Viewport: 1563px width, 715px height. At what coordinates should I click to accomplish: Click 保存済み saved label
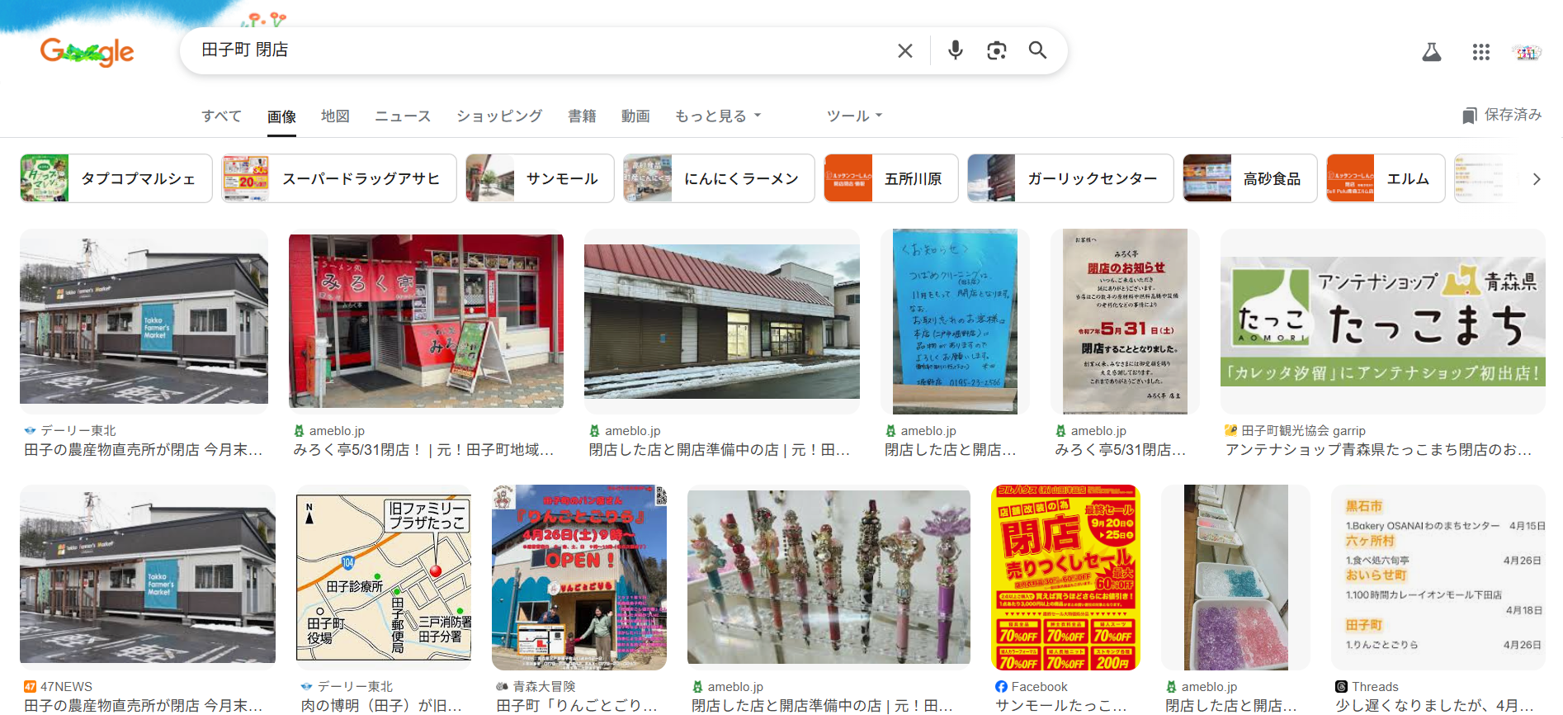[1513, 115]
